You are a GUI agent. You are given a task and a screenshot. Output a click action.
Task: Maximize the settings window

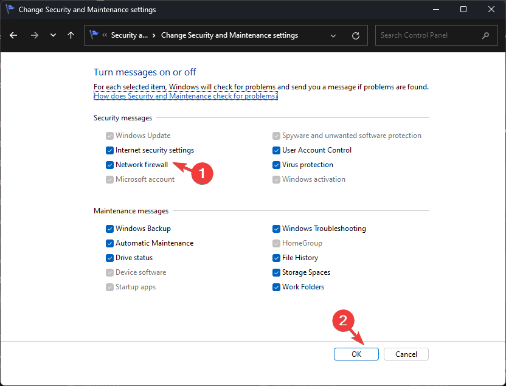tap(463, 9)
